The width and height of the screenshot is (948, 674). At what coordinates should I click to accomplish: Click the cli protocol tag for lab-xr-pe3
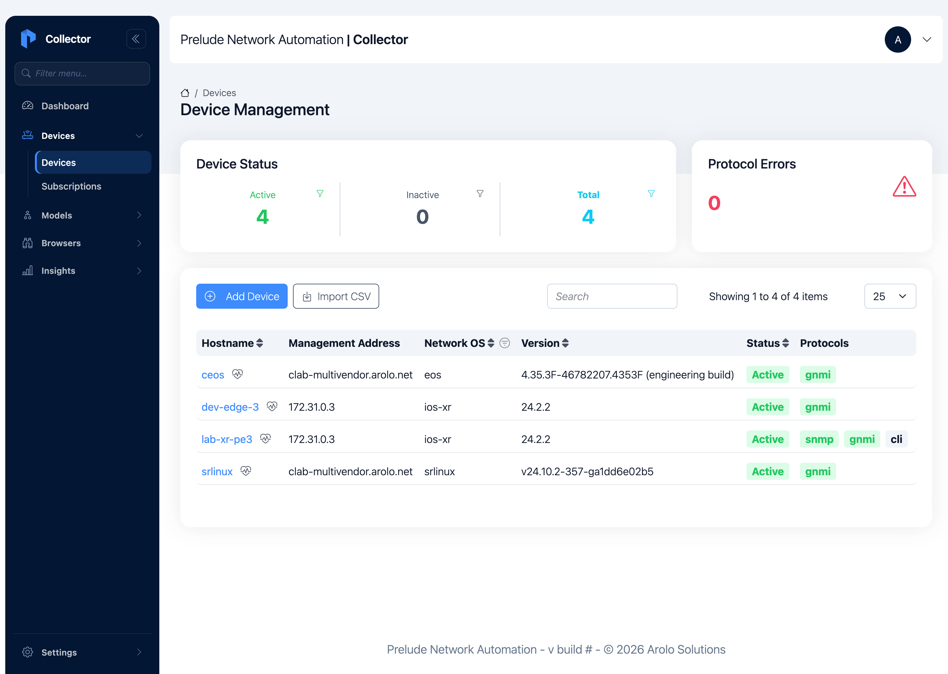[896, 439]
